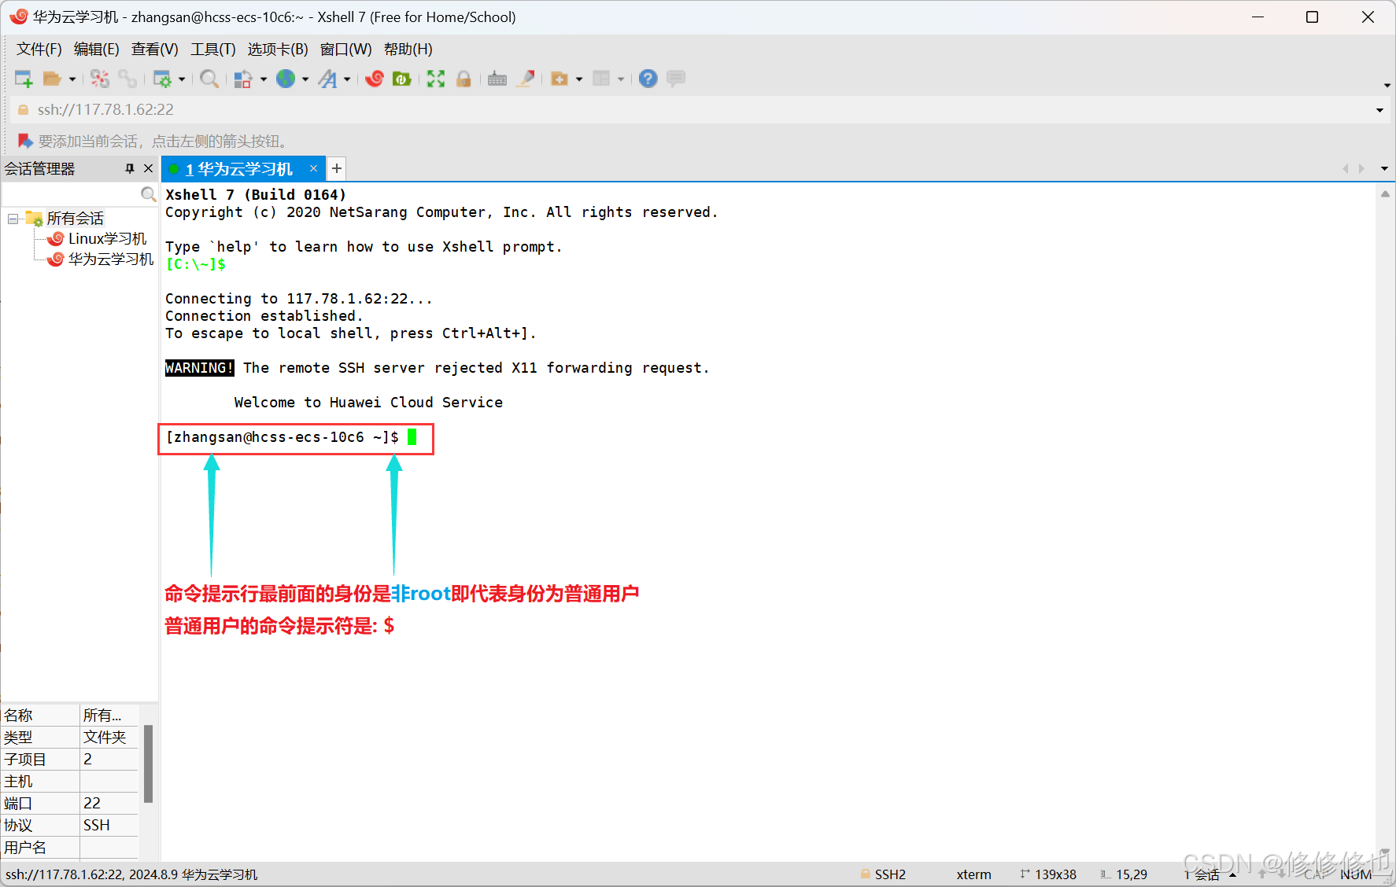This screenshot has height=887, width=1396.
Task: Launch Xmanager via the red swirl icon
Action: [375, 79]
